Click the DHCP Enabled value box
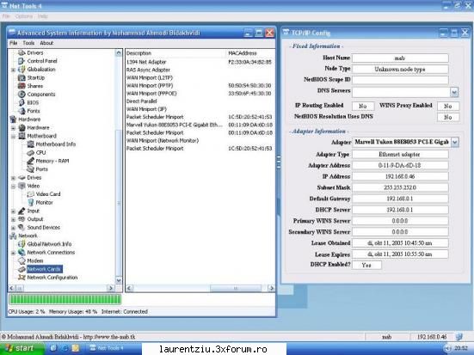474x355 pixels. 366,265
